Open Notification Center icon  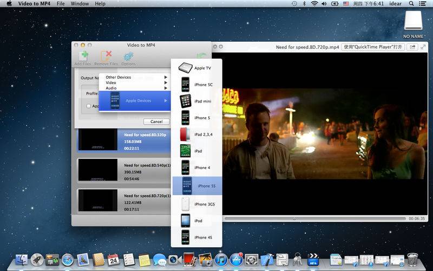[x=422, y=4]
